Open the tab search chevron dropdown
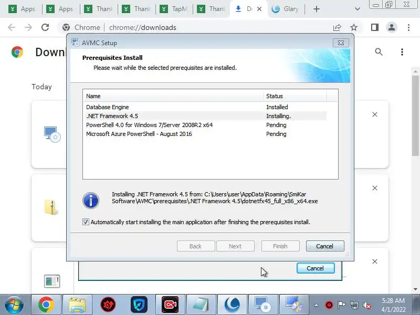Viewport: 420px width, 315px height. coord(357,9)
